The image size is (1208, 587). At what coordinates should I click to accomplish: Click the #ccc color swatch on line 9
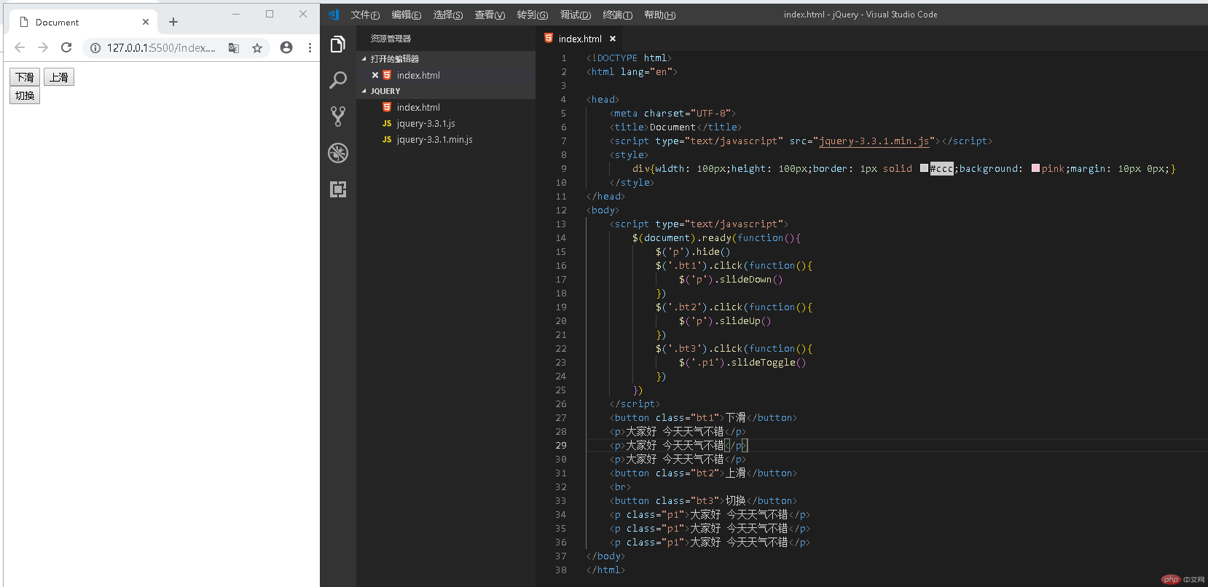point(924,168)
